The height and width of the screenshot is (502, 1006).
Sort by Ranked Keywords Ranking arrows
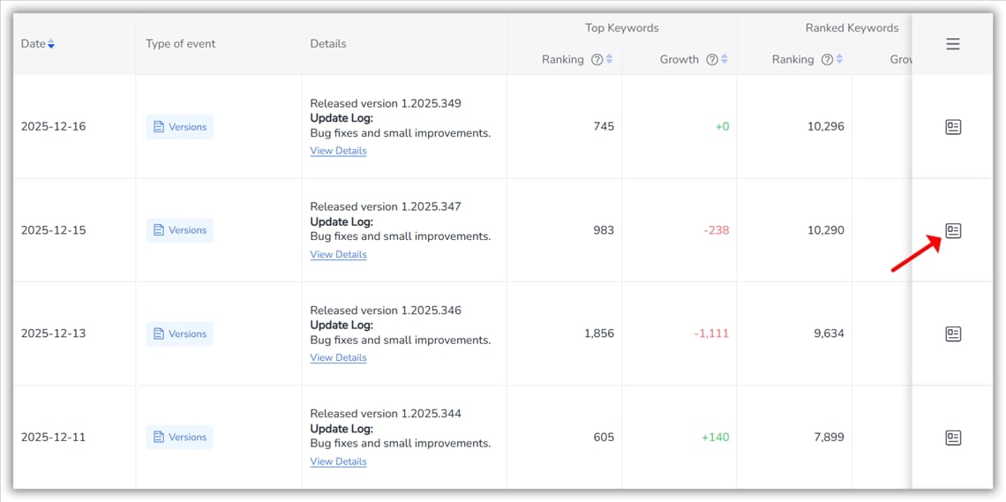[x=839, y=60]
